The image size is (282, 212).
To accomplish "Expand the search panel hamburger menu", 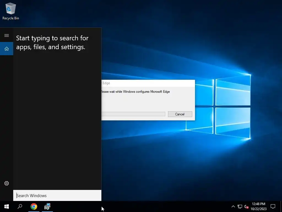I will coord(7,35).
